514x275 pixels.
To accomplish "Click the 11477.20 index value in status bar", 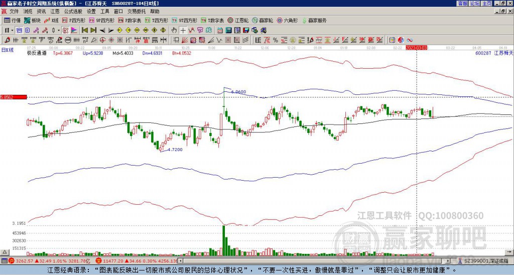I will click(114, 261).
